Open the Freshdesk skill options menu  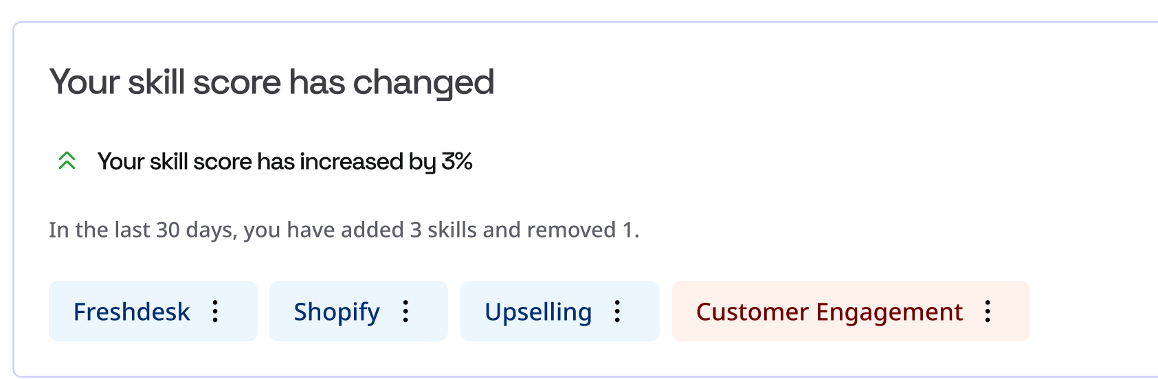(x=215, y=311)
